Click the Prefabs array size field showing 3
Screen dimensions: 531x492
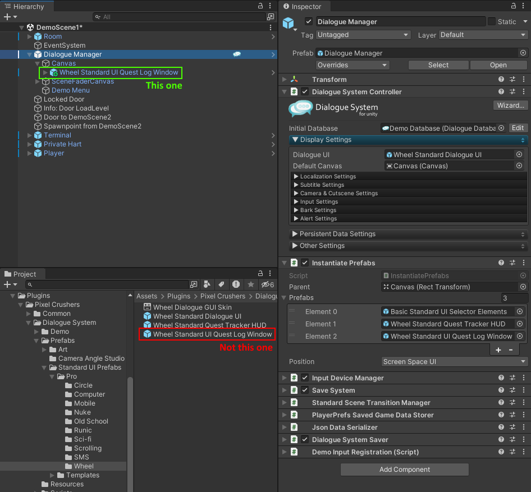514,298
